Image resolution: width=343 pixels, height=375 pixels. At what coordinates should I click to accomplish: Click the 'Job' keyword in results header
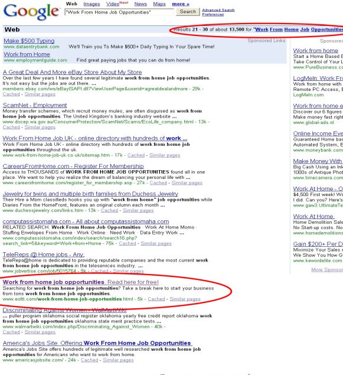[x=305, y=30]
